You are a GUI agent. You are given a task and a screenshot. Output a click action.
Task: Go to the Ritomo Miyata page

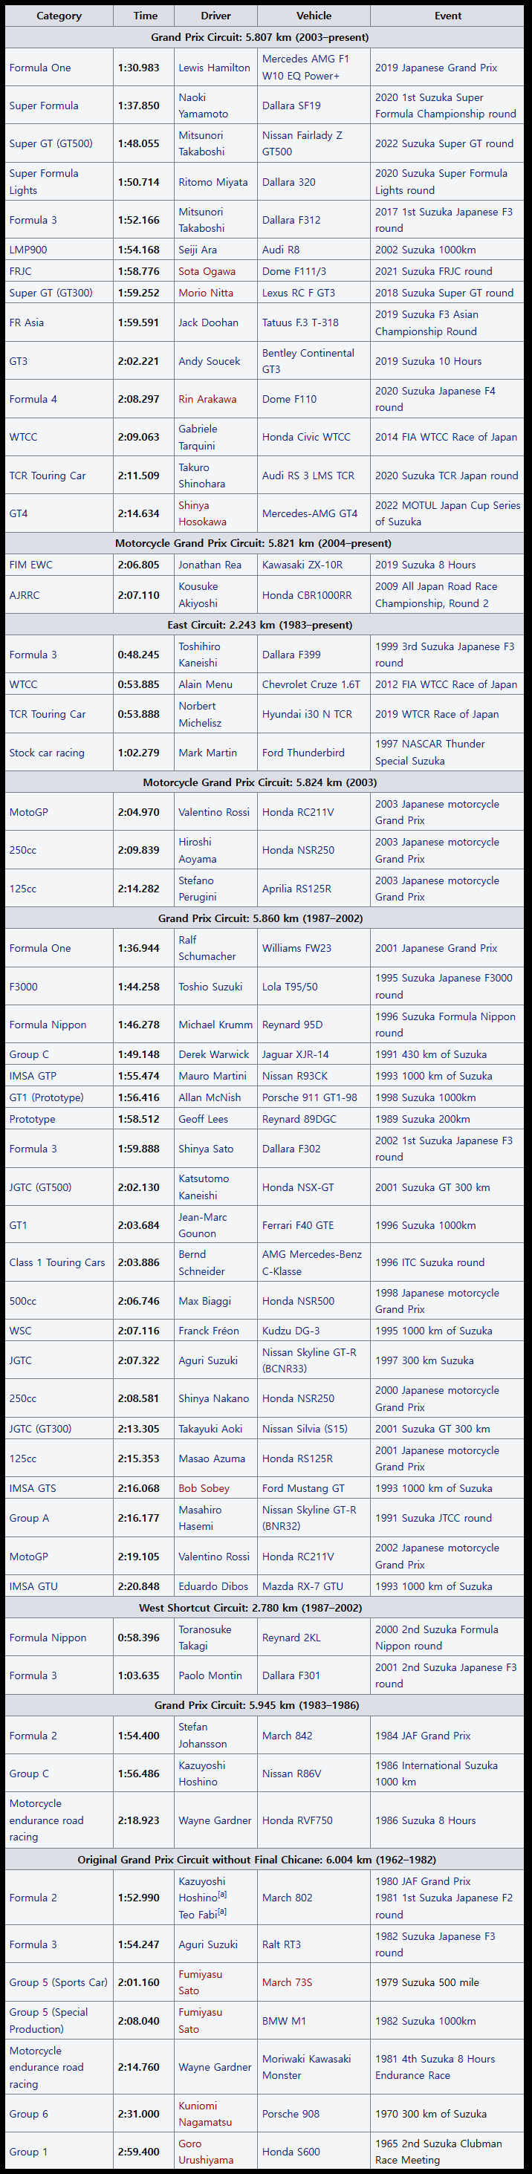[x=213, y=182]
